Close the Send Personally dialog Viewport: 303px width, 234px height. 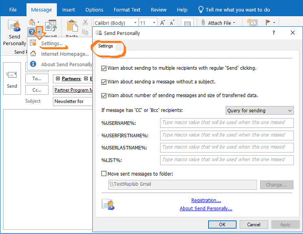(293, 33)
